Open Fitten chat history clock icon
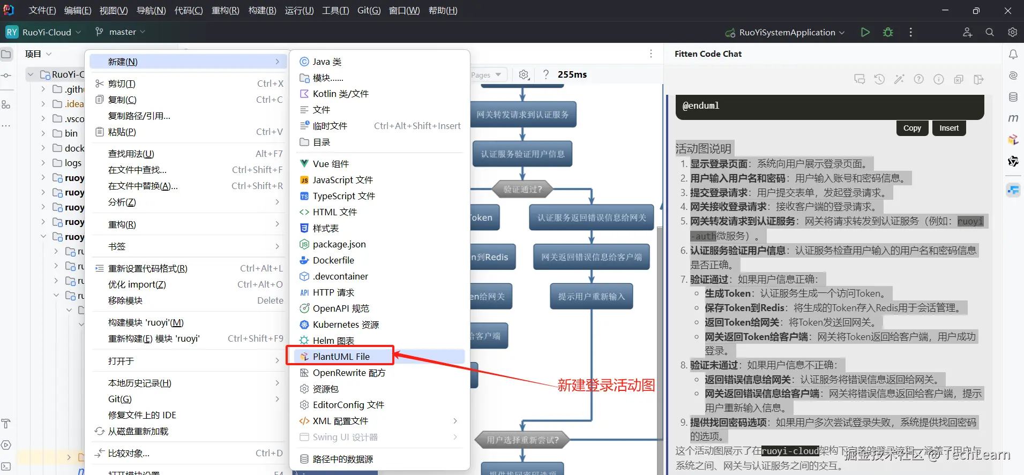Viewport: 1024px width, 475px height. pos(879,79)
